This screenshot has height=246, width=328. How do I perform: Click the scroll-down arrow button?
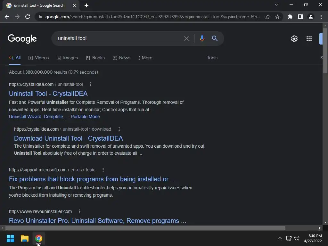(325, 222)
